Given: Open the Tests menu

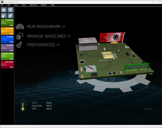Looking at the screenshot, I should pyautogui.click(x=24, y=5).
